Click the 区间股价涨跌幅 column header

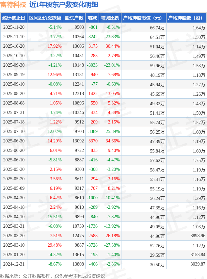click(45, 18)
